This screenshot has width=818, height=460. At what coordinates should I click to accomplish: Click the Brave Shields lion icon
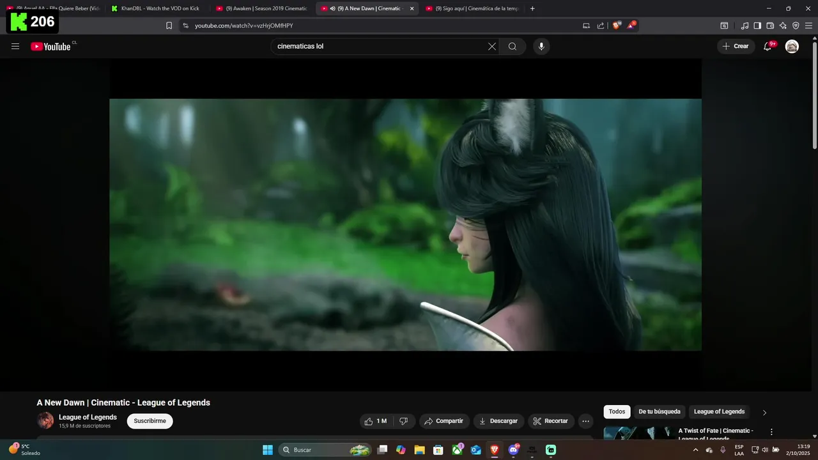616,26
